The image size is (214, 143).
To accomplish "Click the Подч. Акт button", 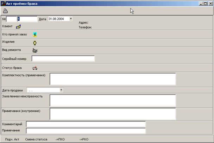I will coord(12,139).
